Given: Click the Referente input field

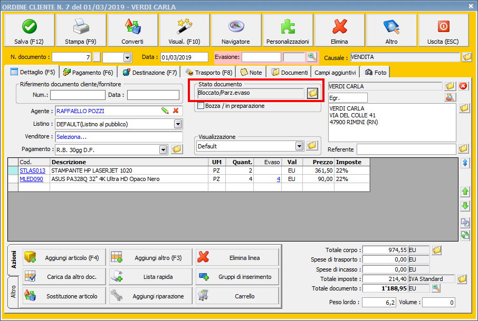Looking at the screenshot, I should pos(406,149).
